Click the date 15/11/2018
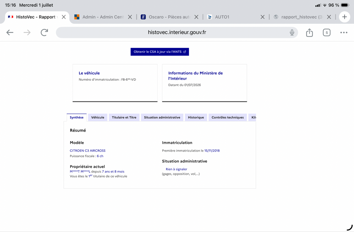This screenshot has height=232, width=354. click(212, 150)
